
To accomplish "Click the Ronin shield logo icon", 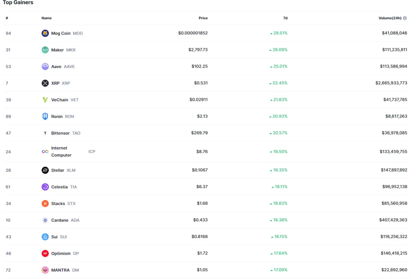I will (x=45, y=116).
